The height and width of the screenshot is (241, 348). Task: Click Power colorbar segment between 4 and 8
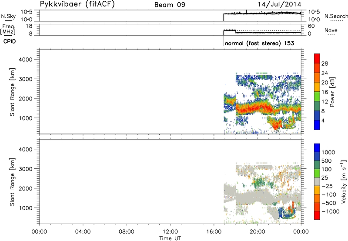click(x=317, y=115)
